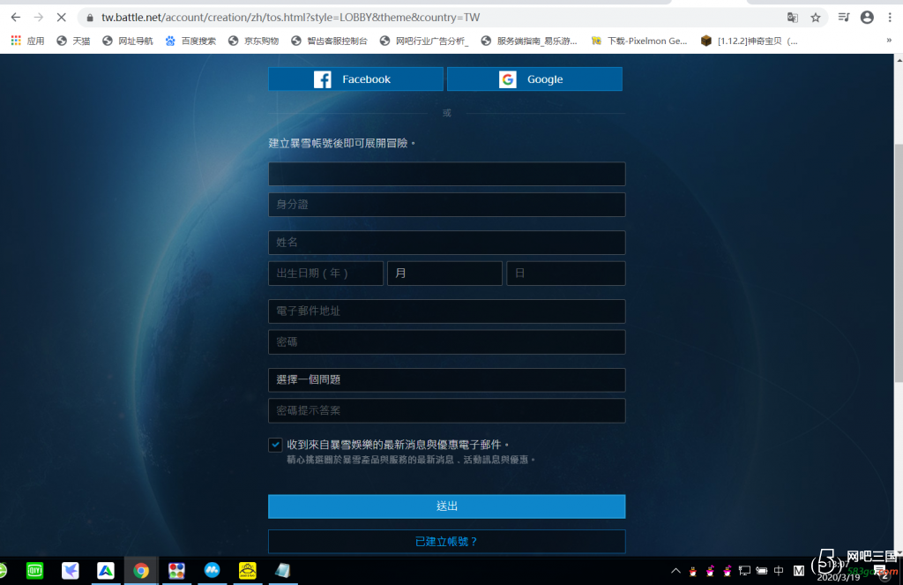Click the browser forward arrow

[39, 18]
